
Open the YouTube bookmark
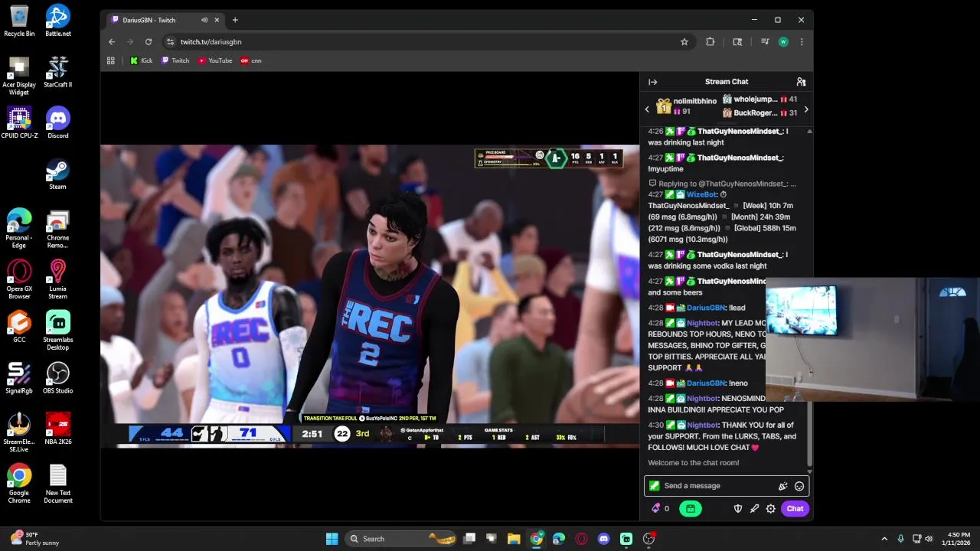point(215,60)
